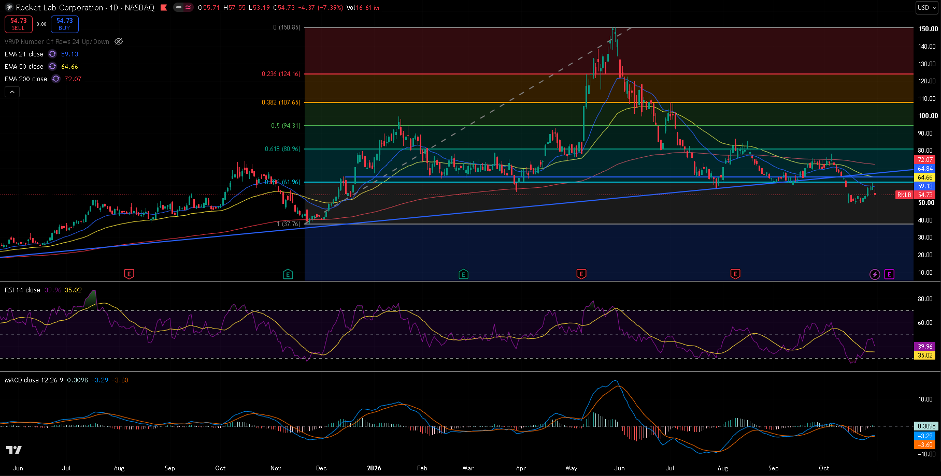Click the BUY 54.73 button
The image size is (941, 476).
[65, 24]
